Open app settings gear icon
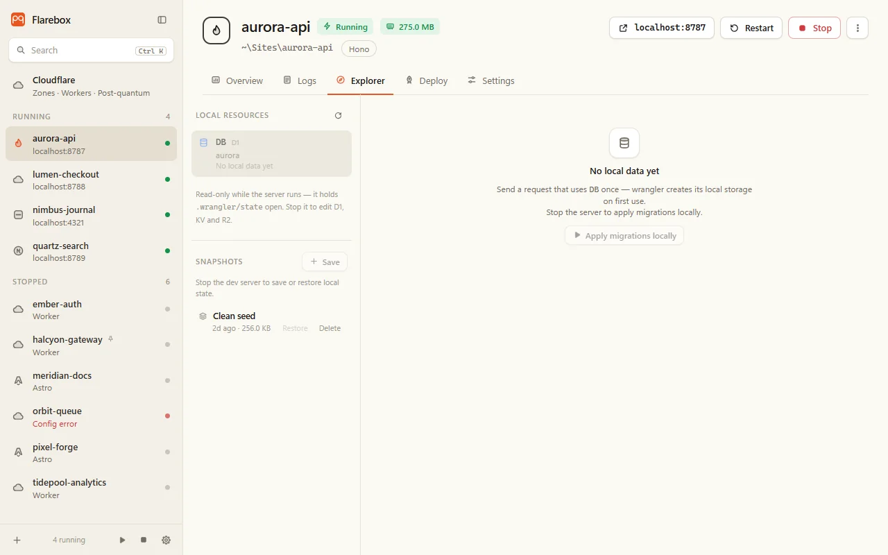Viewport: 888px width, 555px height. pyautogui.click(x=166, y=540)
